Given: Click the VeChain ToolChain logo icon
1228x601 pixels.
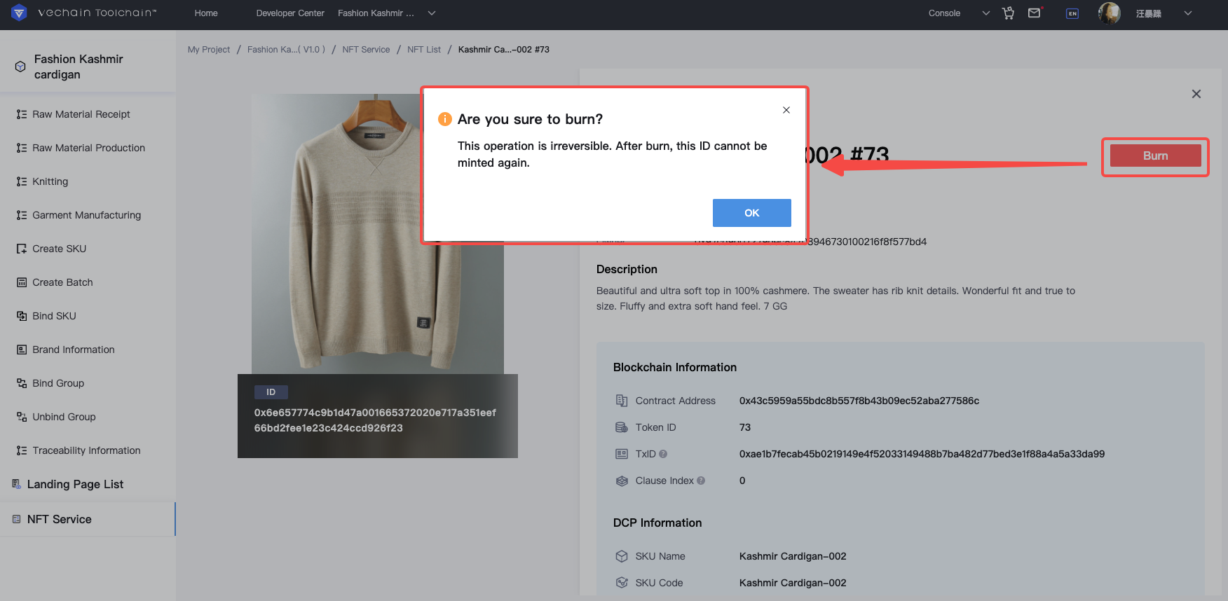Looking at the screenshot, I should pyautogui.click(x=19, y=13).
